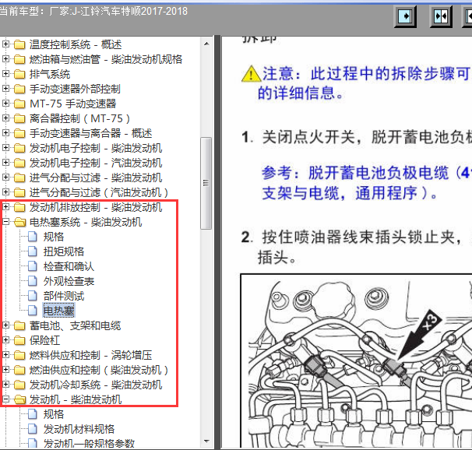Expand 离合器控制（MT-75）node
Viewport: 472px width, 450px height.
(x=5, y=118)
